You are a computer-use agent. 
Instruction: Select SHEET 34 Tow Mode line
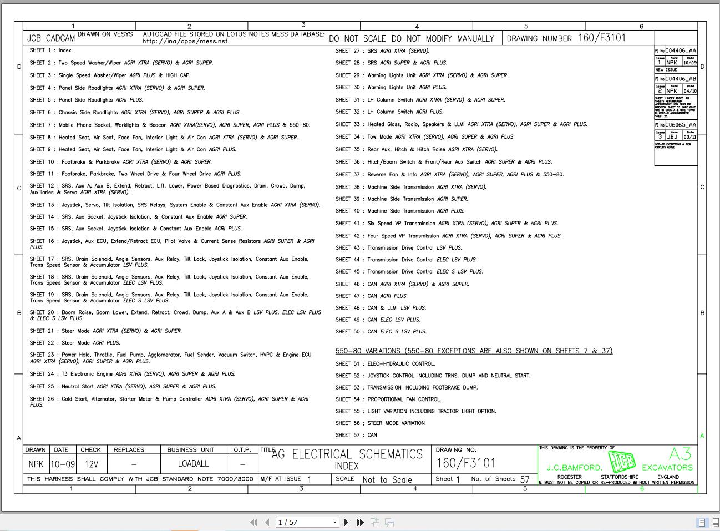(x=425, y=136)
